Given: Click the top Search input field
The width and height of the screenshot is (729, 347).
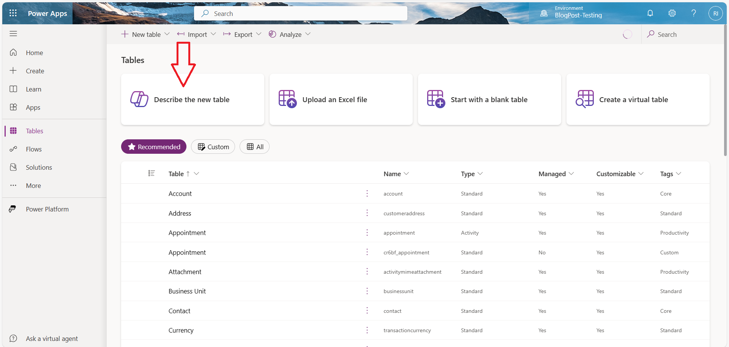Looking at the screenshot, I should [301, 14].
